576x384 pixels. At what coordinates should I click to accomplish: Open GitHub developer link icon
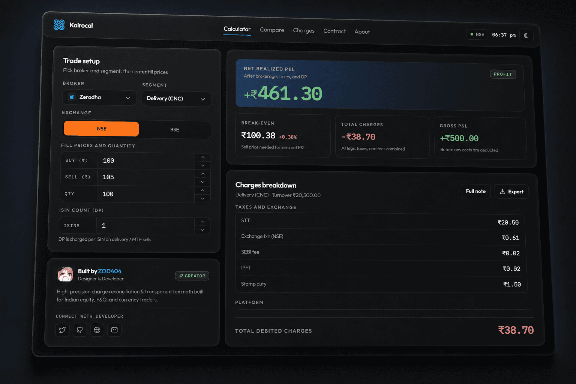click(80, 330)
